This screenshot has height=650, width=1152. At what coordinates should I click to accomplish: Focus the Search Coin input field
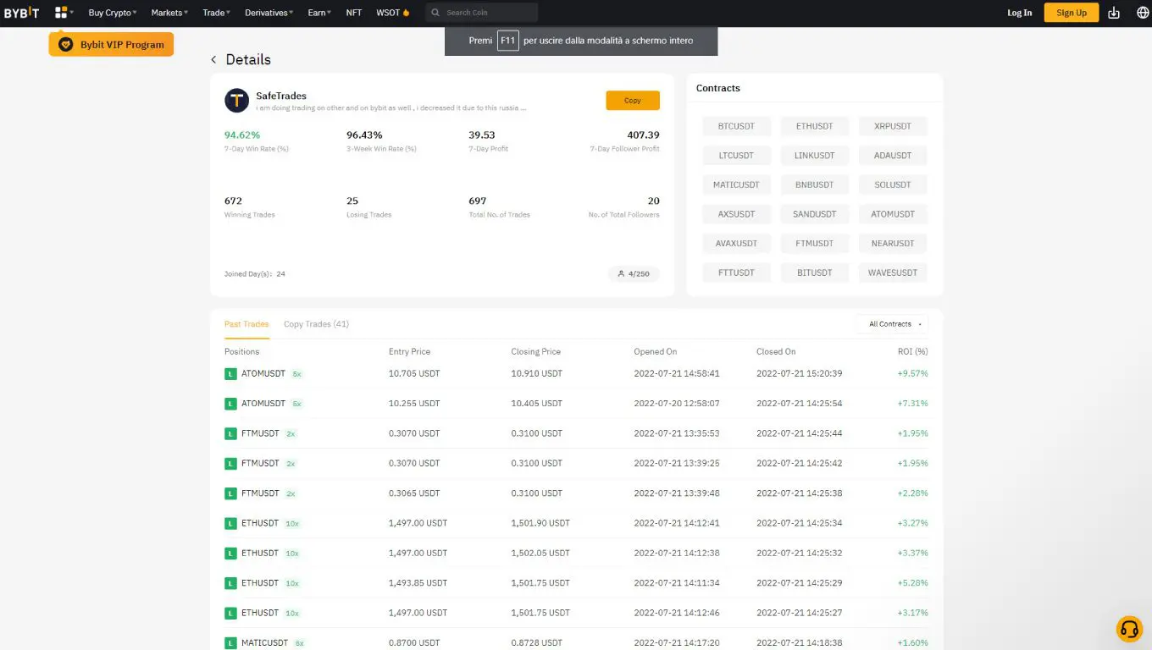pyautogui.click(x=481, y=13)
